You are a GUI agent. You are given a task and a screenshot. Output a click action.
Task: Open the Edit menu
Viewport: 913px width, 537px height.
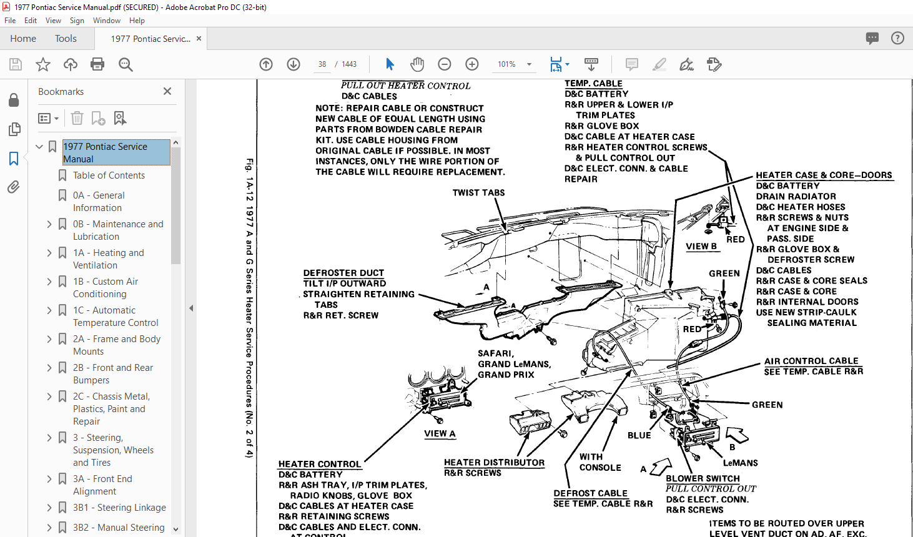pos(31,21)
